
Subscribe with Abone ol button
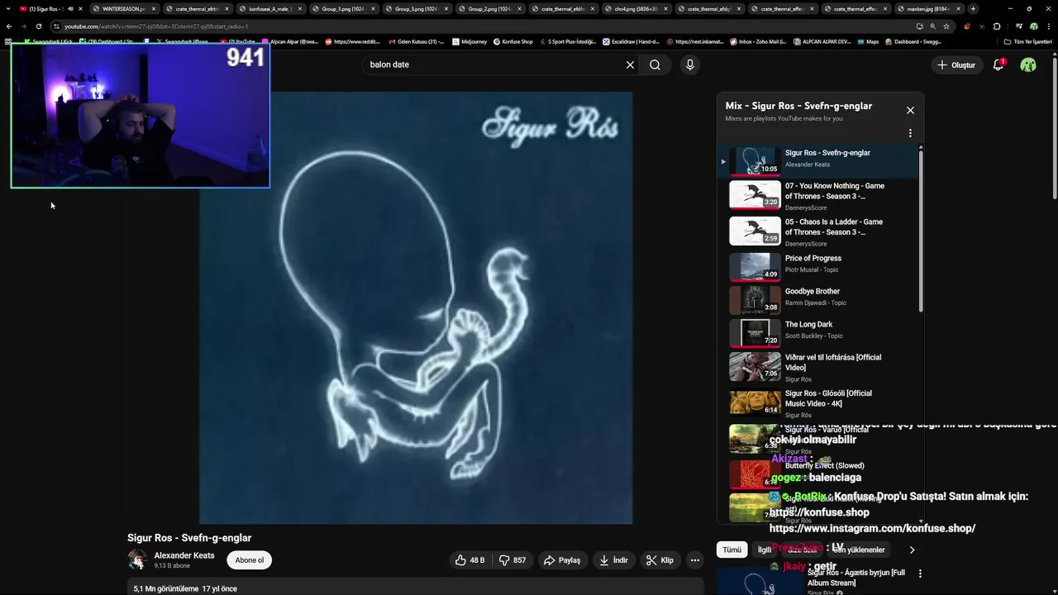tap(250, 560)
